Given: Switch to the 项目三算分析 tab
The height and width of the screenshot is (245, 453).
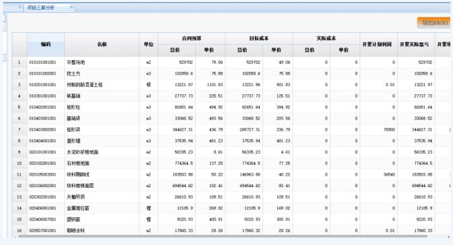Looking at the screenshot, I should point(41,7).
